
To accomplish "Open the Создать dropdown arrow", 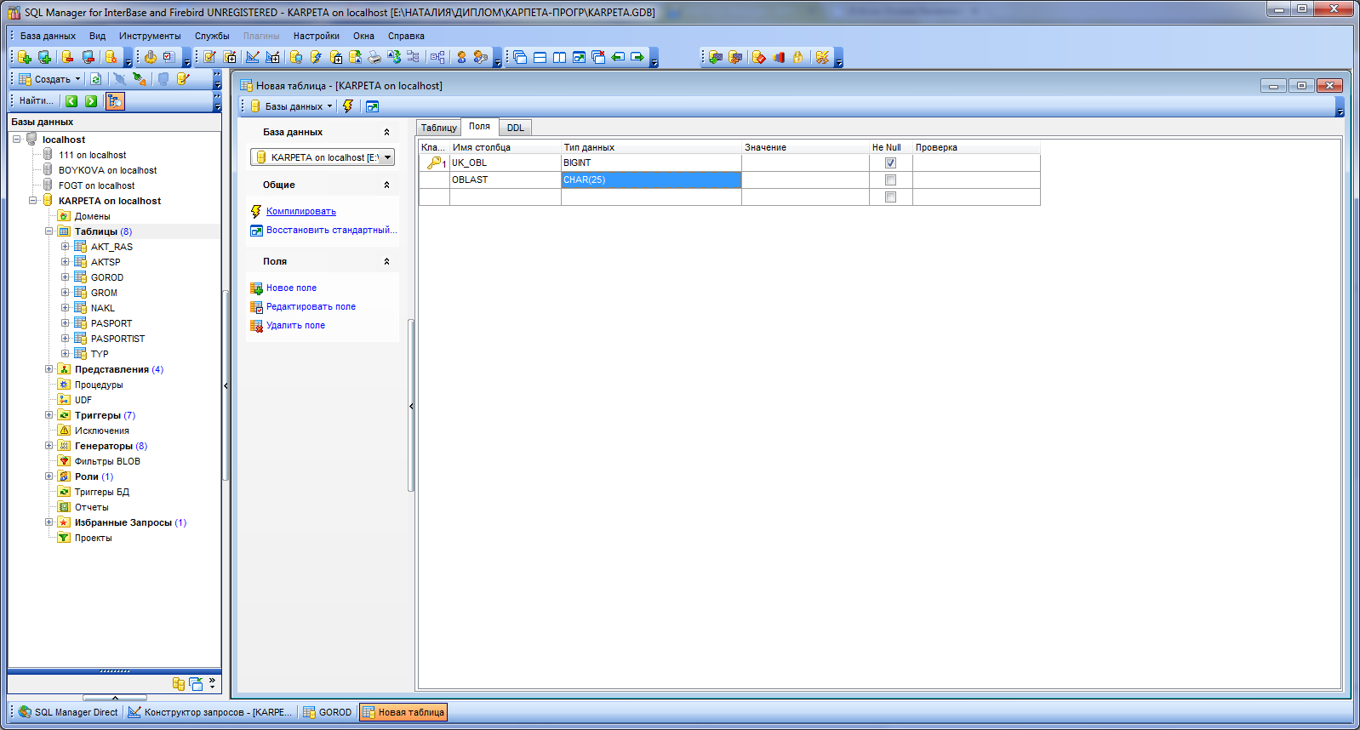I will (x=77, y=79).
